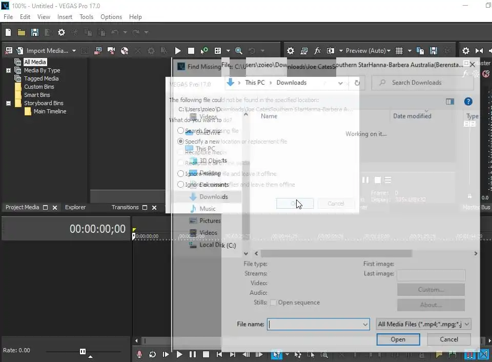
Task: Switch to the Transitions tab
Action: point(125,207)
